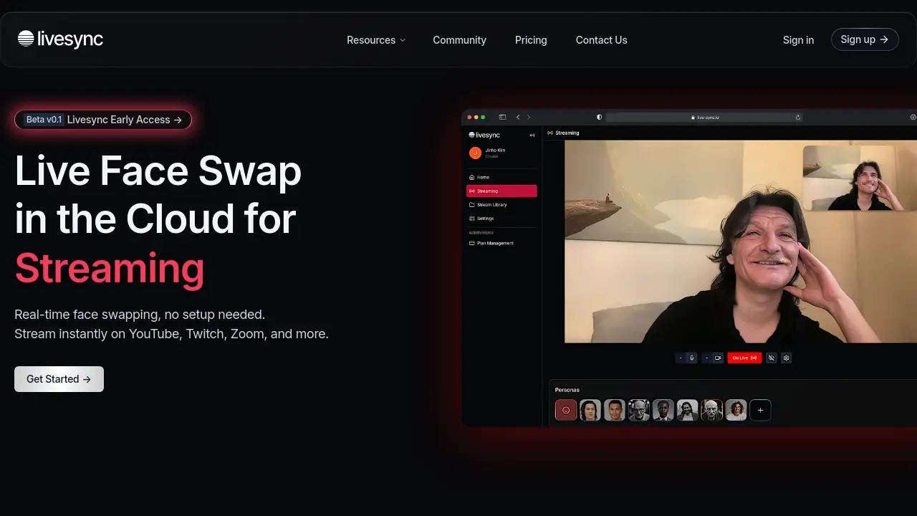Expand the Resources dropdown in the navbar
The height and width of the screenshot is (516, 917).
tap(375, 40)
